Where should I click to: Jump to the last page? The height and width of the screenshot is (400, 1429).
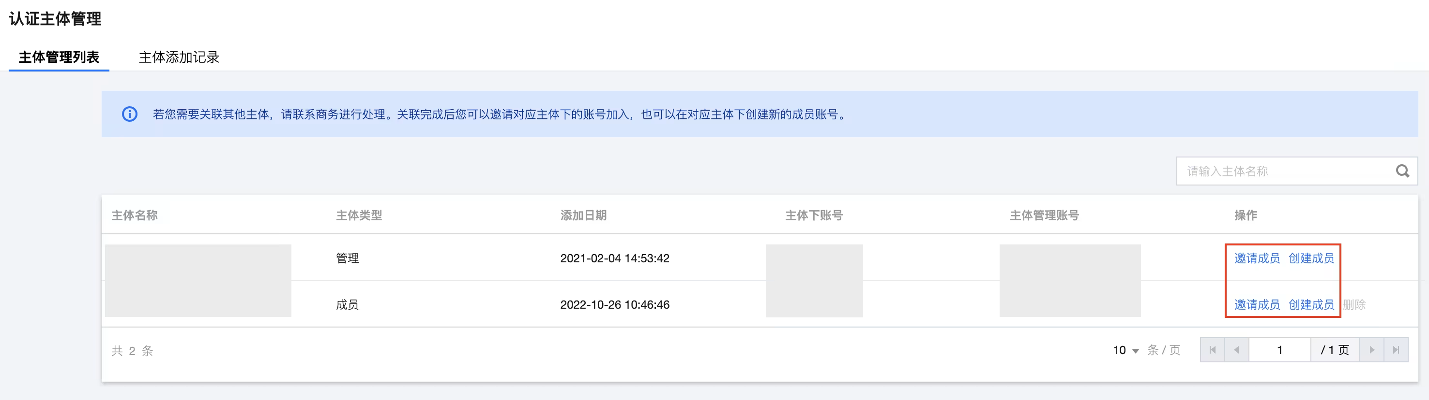point(1396,350)
